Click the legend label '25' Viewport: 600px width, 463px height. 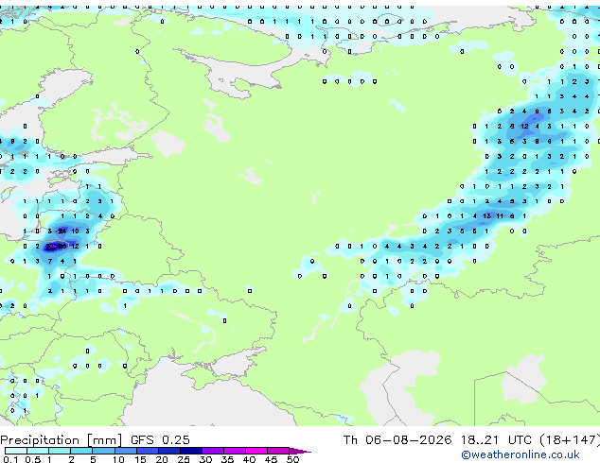click(184, 459)
